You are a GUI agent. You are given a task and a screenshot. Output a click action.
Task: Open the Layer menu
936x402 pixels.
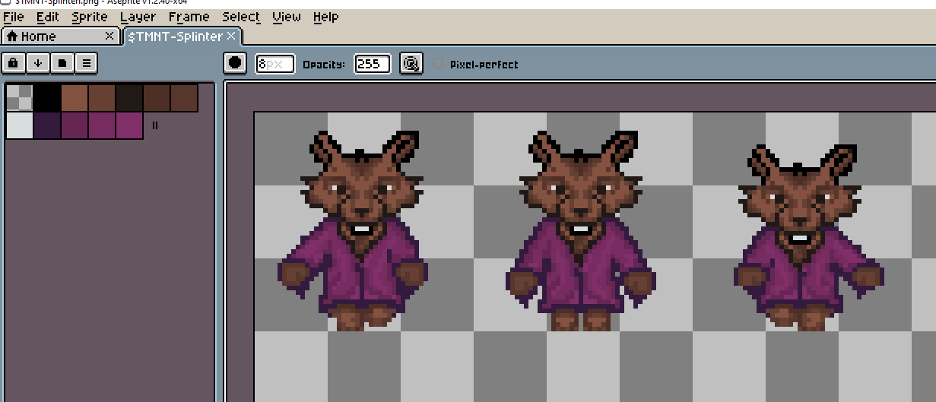pos(138,17)
